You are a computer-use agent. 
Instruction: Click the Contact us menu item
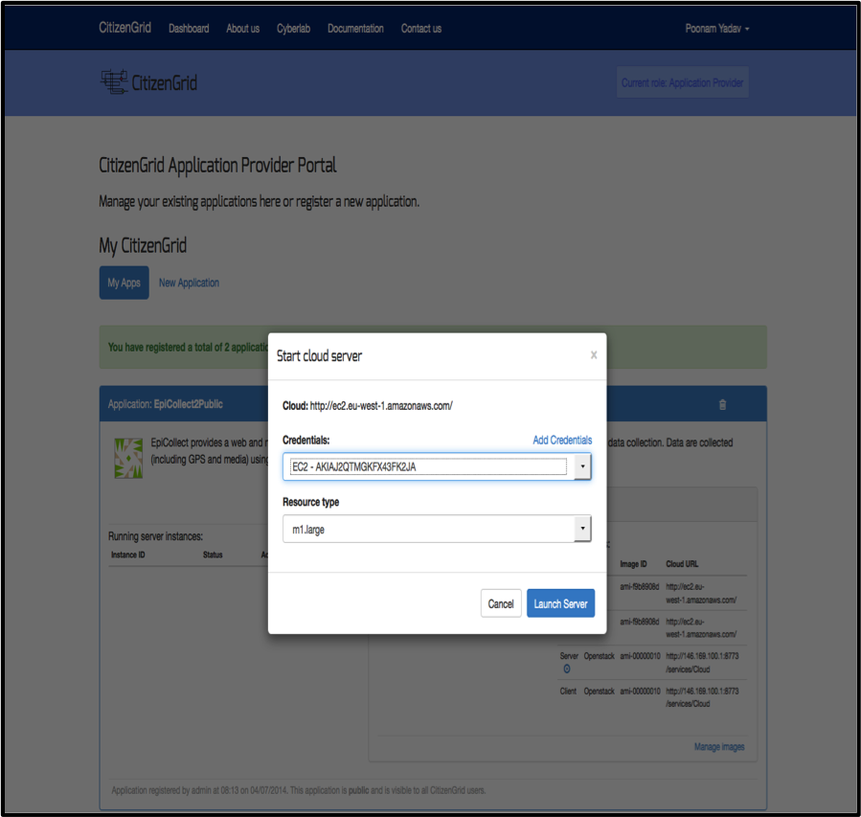click(420, 29)
